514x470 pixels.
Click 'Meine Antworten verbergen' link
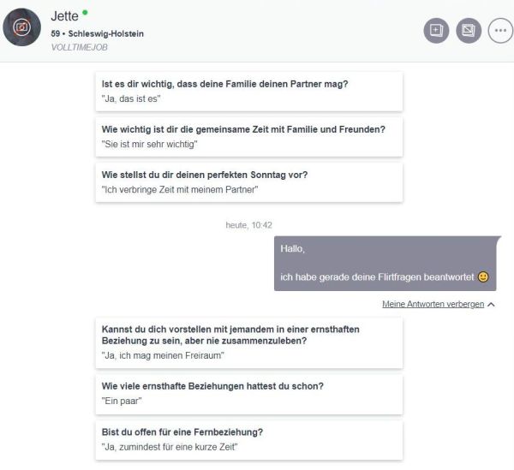point(433,304)
